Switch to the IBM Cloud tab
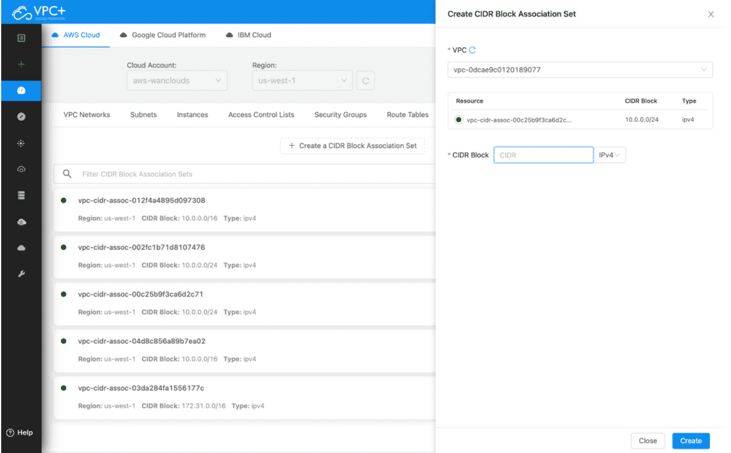731x453 pixels. [248, 35]
